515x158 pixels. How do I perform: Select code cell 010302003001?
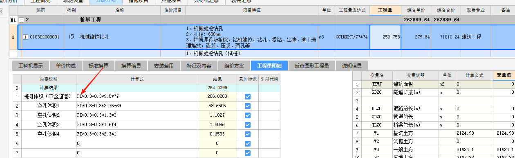pos(44,37)
